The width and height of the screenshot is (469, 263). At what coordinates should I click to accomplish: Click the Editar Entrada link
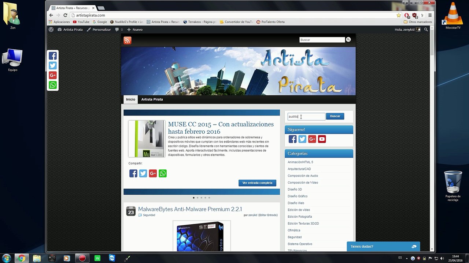tap(268, 215)
